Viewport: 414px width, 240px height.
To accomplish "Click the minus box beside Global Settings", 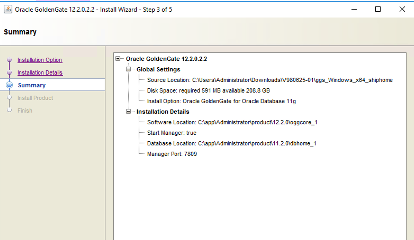I will pyautogui.click(x=128, y=69).
